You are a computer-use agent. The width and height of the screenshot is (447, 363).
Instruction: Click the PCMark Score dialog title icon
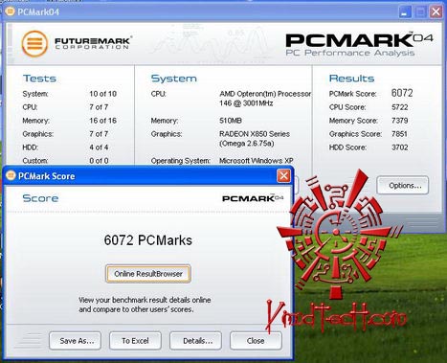pos(11,175)
